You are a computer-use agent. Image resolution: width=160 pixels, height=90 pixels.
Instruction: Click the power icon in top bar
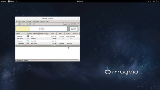[x=156, y=1]
